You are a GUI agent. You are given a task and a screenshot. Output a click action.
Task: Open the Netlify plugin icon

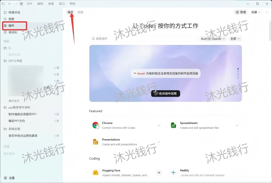point(174,173)
